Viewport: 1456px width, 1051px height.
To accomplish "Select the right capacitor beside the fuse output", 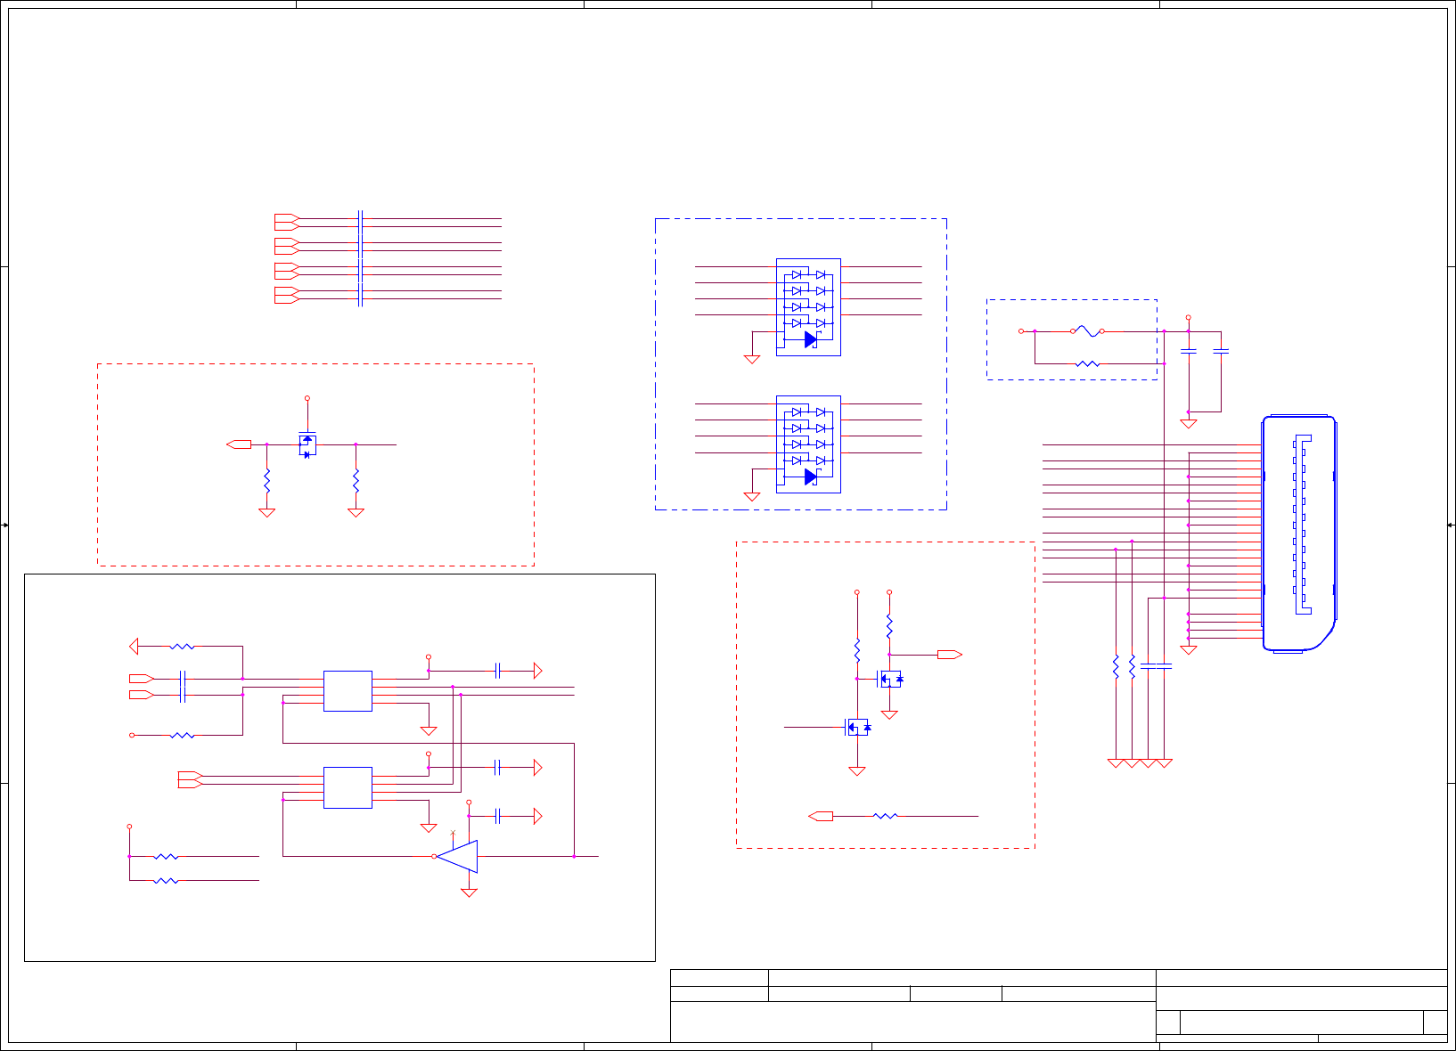I will point(1221,352).
